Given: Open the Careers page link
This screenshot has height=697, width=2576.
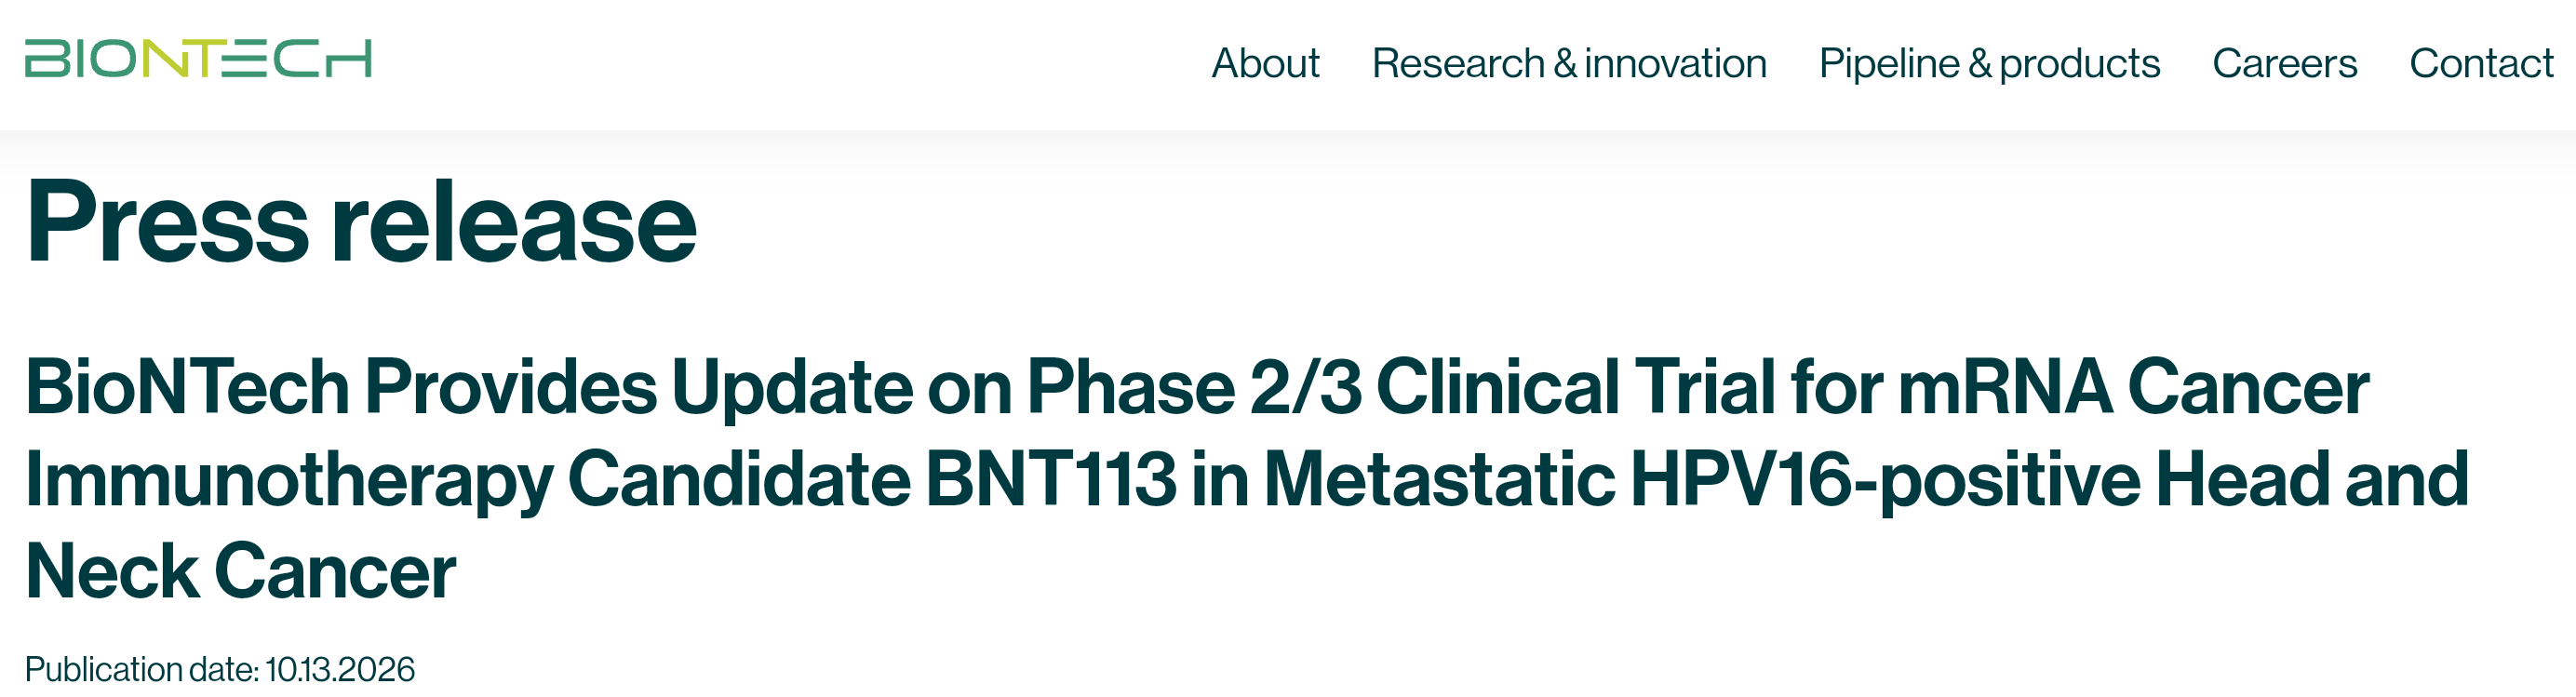Looking at the screenshot, I should [x=2284, y=63].
